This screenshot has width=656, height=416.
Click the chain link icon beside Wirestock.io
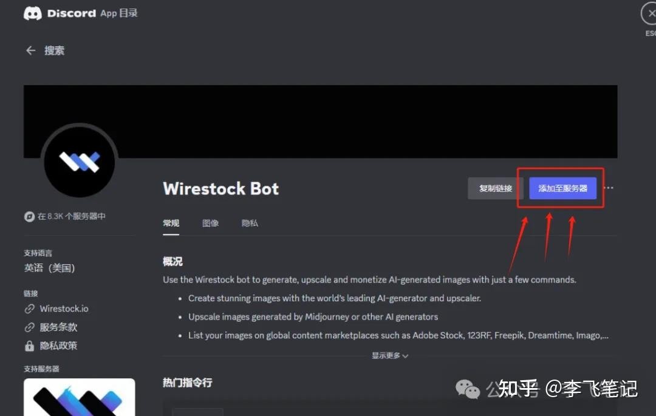29,309
